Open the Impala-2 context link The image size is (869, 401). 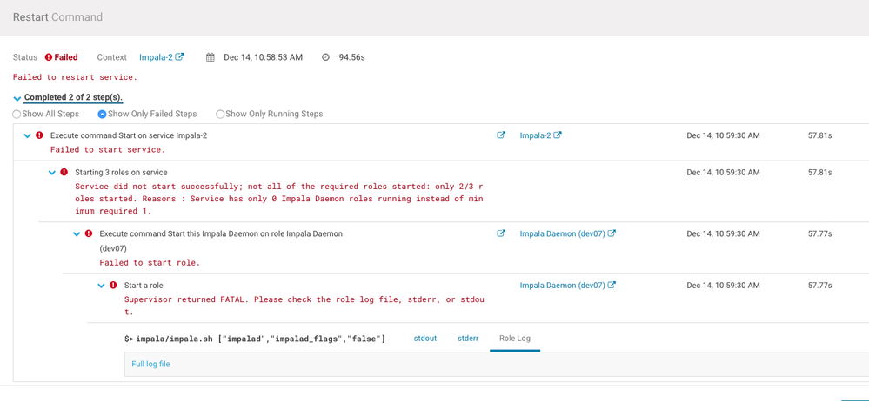coord(156,57)
